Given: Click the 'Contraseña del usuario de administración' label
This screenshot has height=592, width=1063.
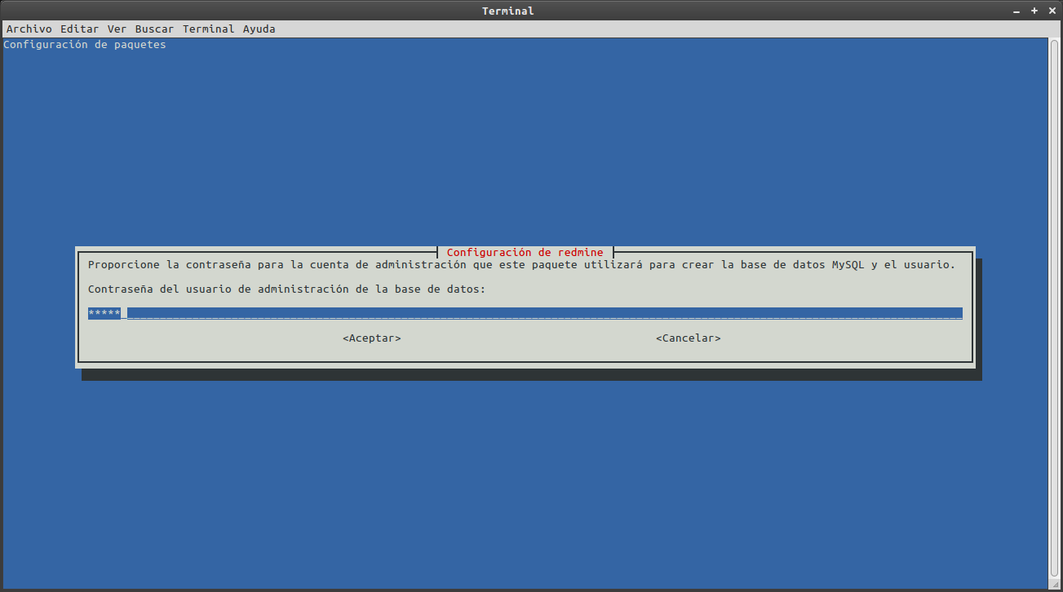Looking at the screenshot, I should tap(286, 289).
